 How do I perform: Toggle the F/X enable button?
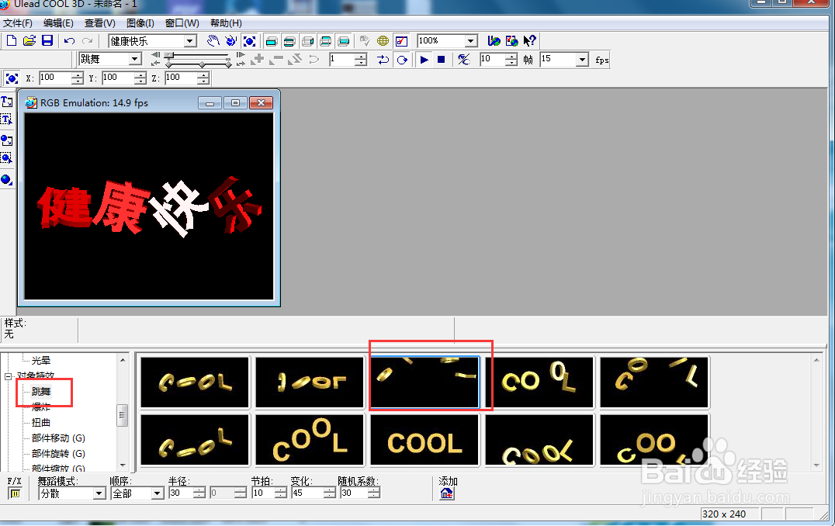click(15, 494)
